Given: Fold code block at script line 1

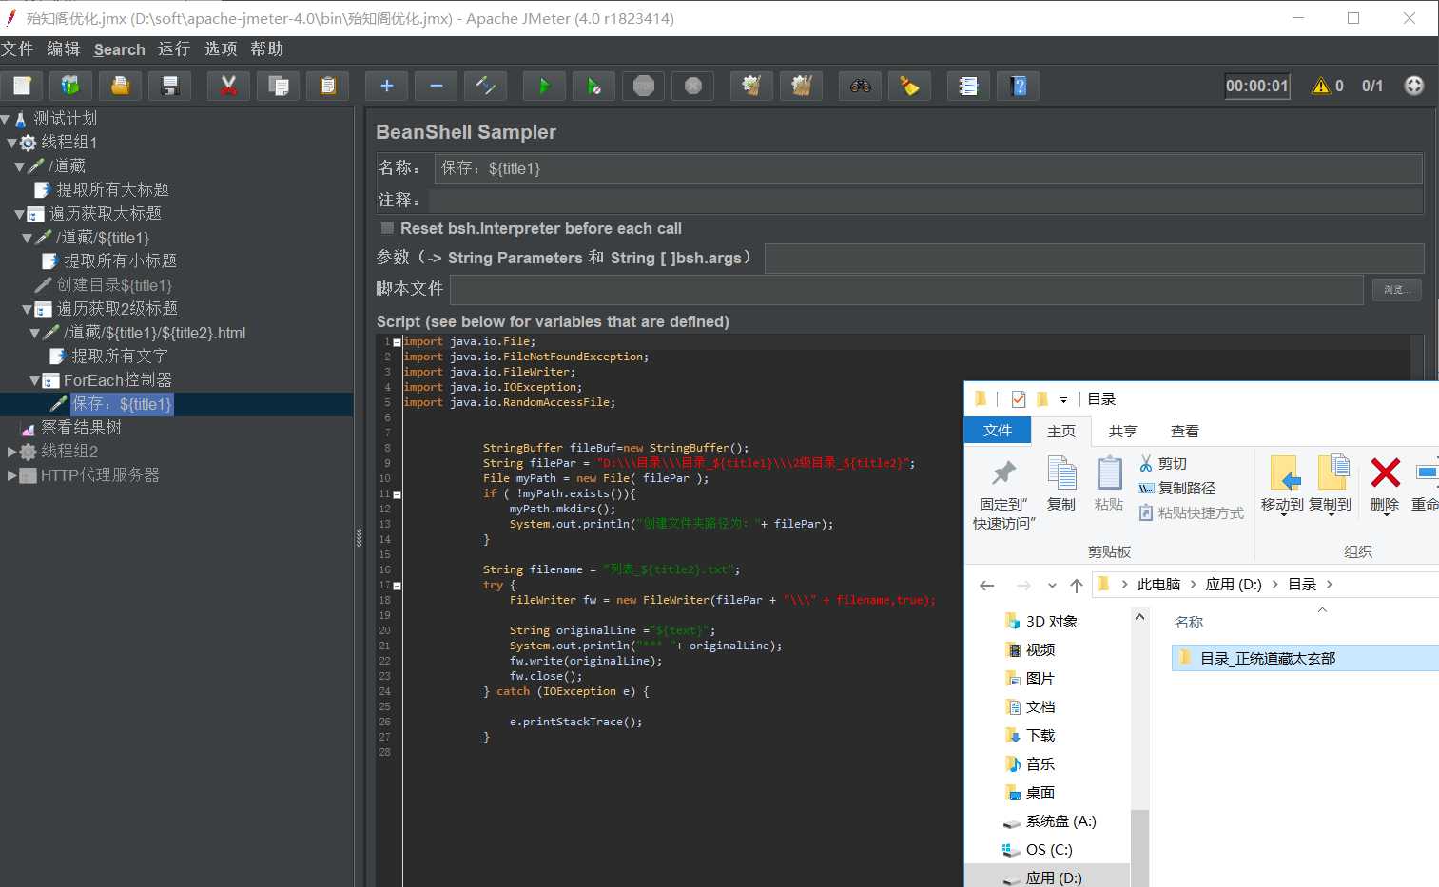Looking at the screenshot, I should coord(397,341).
